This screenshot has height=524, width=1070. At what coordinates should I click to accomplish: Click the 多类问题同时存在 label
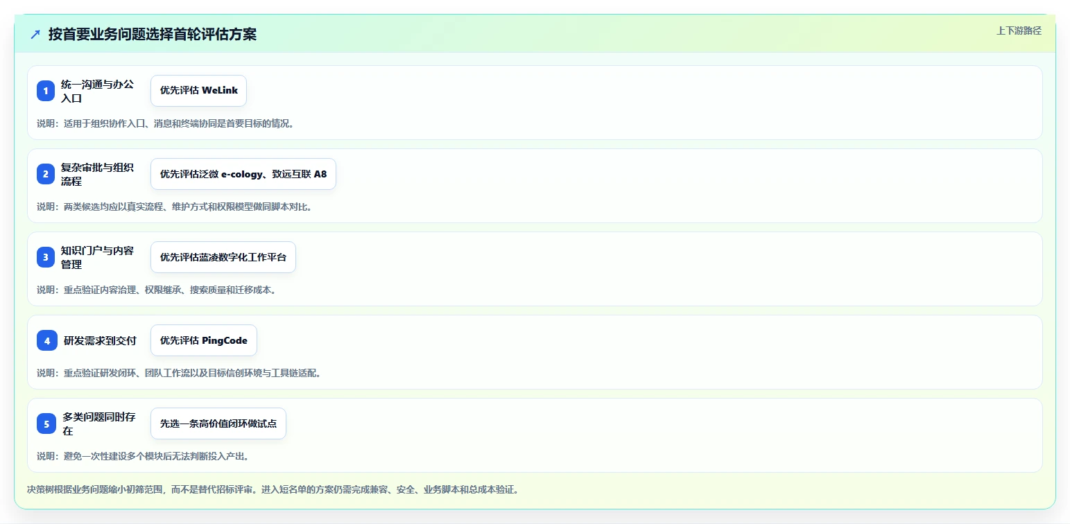99,423
